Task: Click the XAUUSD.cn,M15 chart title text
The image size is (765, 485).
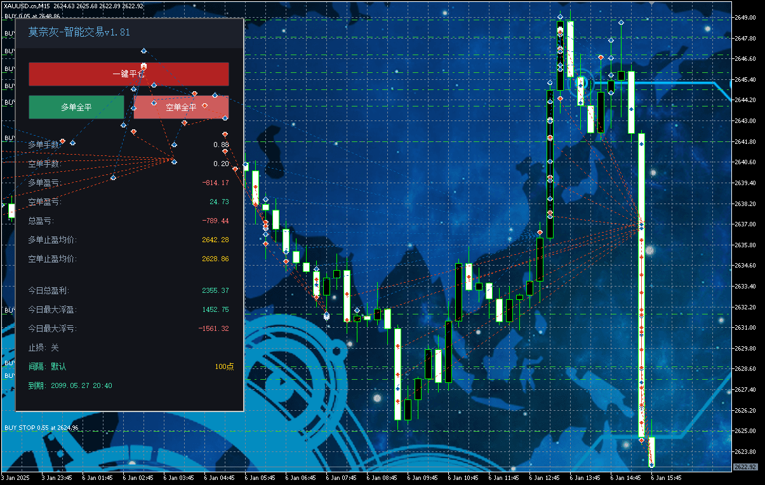Action: (x=27, y=6)
